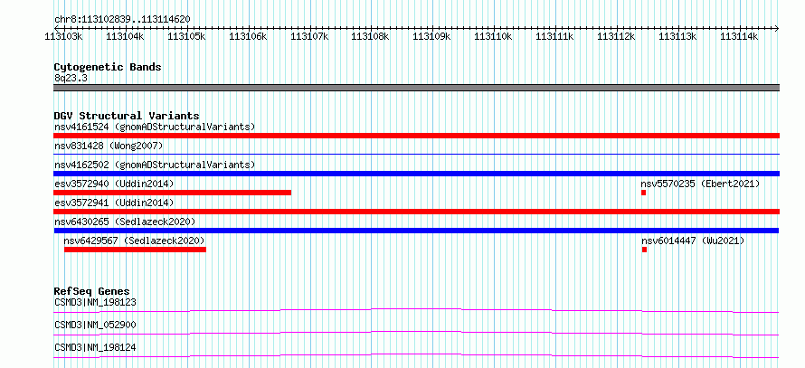This screenshot has width=805, height=368.
Task: Click the Cytogenetic Bands track heading
Action: pyautogui.click(x=108, y=67)
